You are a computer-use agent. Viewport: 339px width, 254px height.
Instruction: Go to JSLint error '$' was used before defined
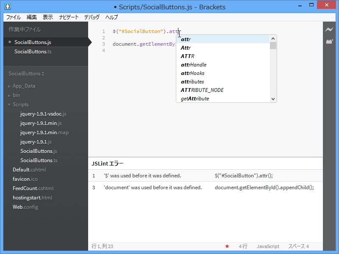point(206,176)
